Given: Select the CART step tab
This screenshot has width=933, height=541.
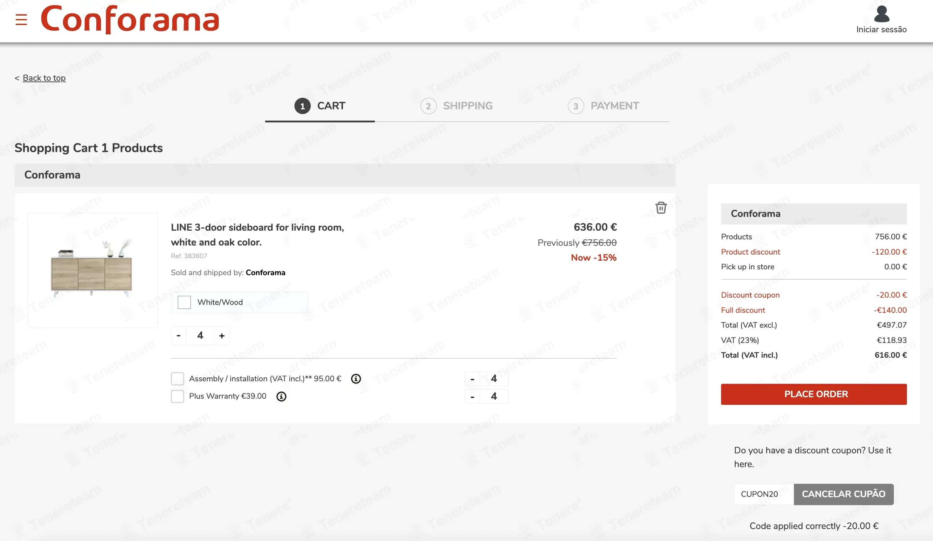Looking at the screenshot, I should pos(319,106).
